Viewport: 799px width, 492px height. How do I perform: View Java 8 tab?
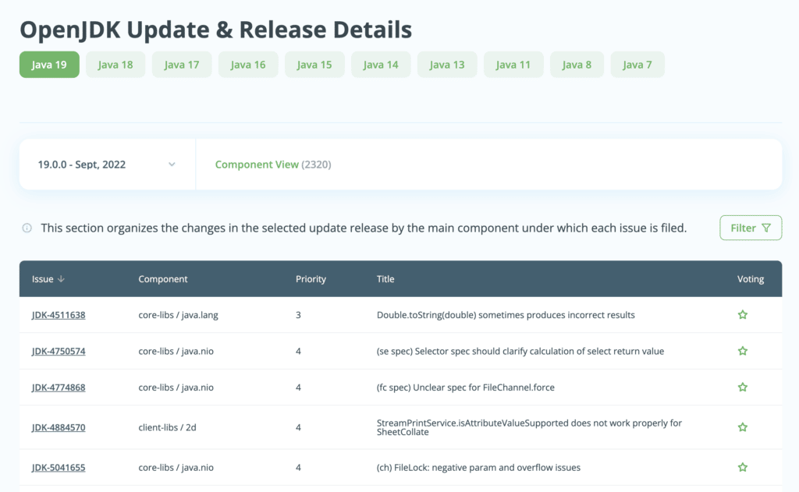577,65
